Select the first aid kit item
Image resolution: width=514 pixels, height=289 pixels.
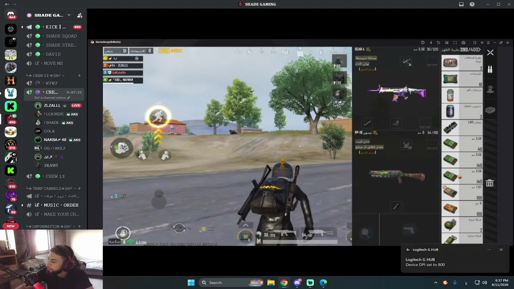(462, 63)
